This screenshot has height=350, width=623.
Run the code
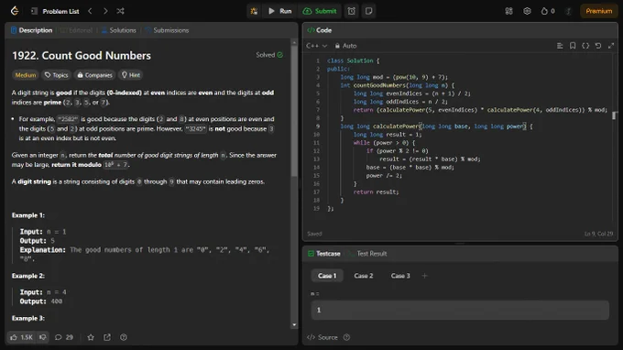(x=280, y=11)
